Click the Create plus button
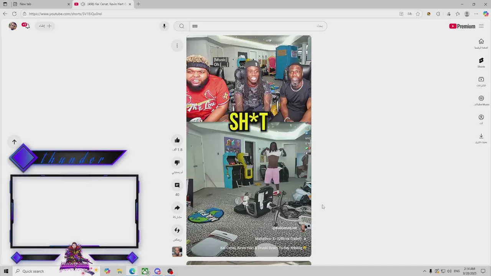The width and height of the screenshot is (491, 276). [45, 26]
